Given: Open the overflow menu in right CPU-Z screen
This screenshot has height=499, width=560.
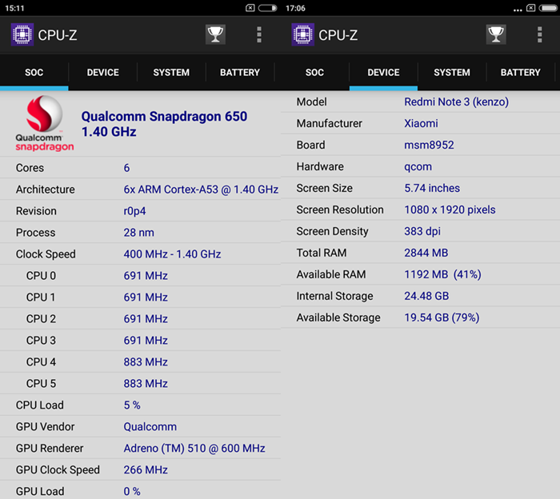Looking at the screenshot, I should pyautogui.click(x=540, y=34).
